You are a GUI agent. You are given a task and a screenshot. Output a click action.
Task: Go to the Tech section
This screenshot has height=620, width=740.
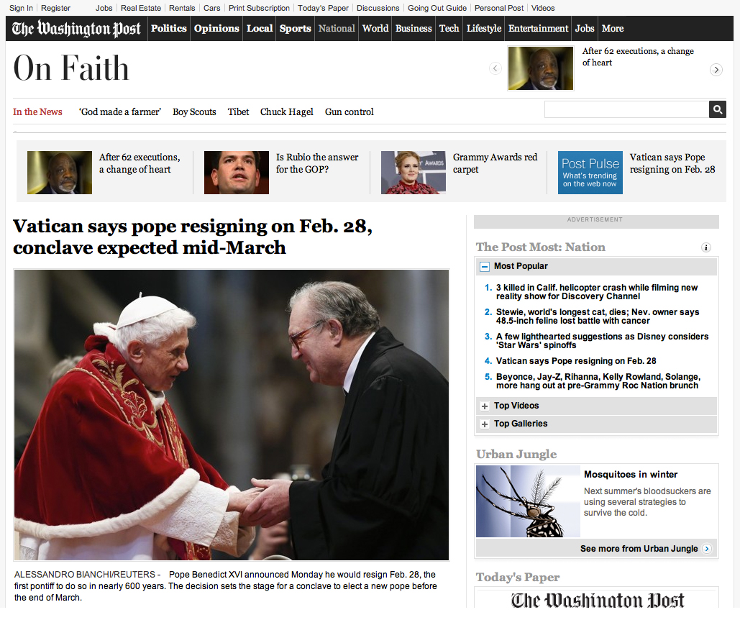[x=449, y=28]
